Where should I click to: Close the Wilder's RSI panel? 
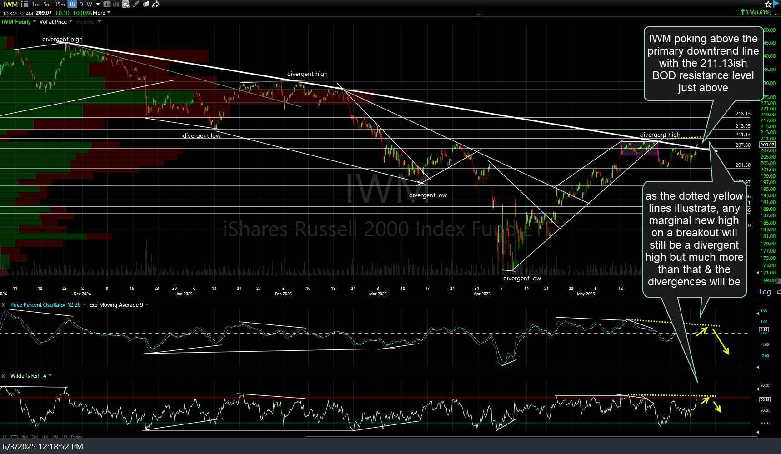point(3,376)
